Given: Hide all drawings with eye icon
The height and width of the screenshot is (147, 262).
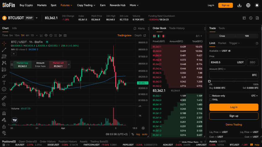Looking at the screenshot, I should coord(4,133).
